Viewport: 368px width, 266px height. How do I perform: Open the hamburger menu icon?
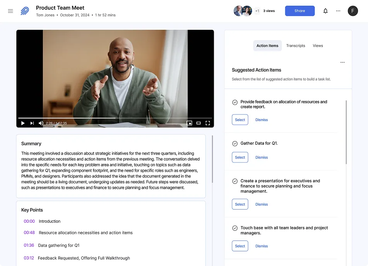click(x=10, y=11)
